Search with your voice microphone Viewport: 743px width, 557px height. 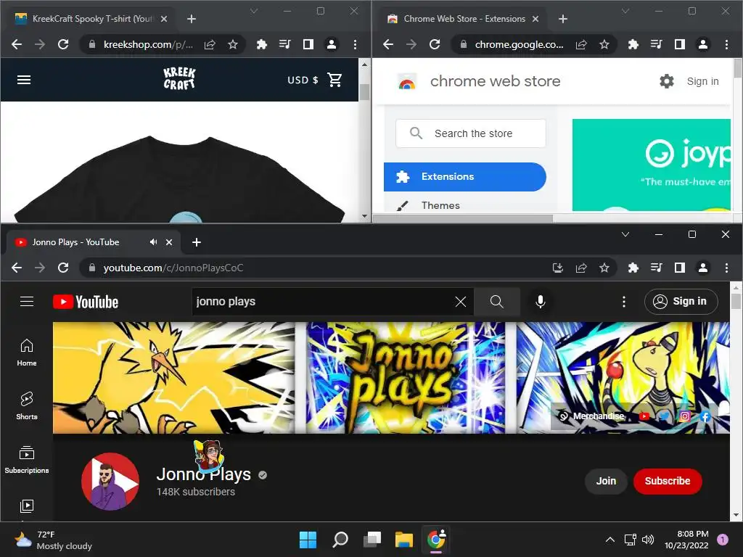click(540, 302)
